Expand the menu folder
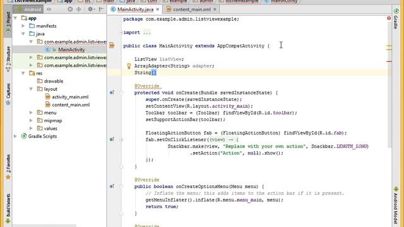404x227 pixels. (x=31, y=112)
